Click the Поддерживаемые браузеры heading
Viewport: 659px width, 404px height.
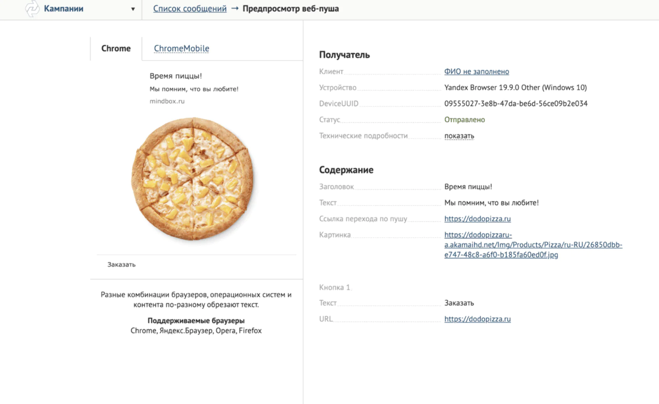(196, 321)
